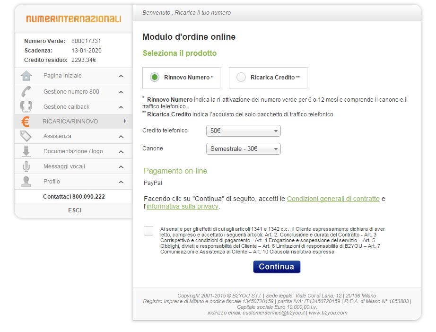Image resolution: width=436 pixels, height=332 pixels.
Task: Open the Credito telefonico dropdown
Action: [244, 131]
